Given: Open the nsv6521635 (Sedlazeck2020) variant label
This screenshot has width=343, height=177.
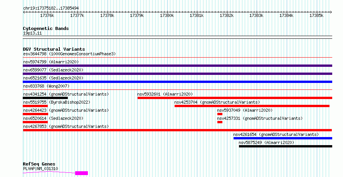Looking at the screenshot, I should click(53, 78).
